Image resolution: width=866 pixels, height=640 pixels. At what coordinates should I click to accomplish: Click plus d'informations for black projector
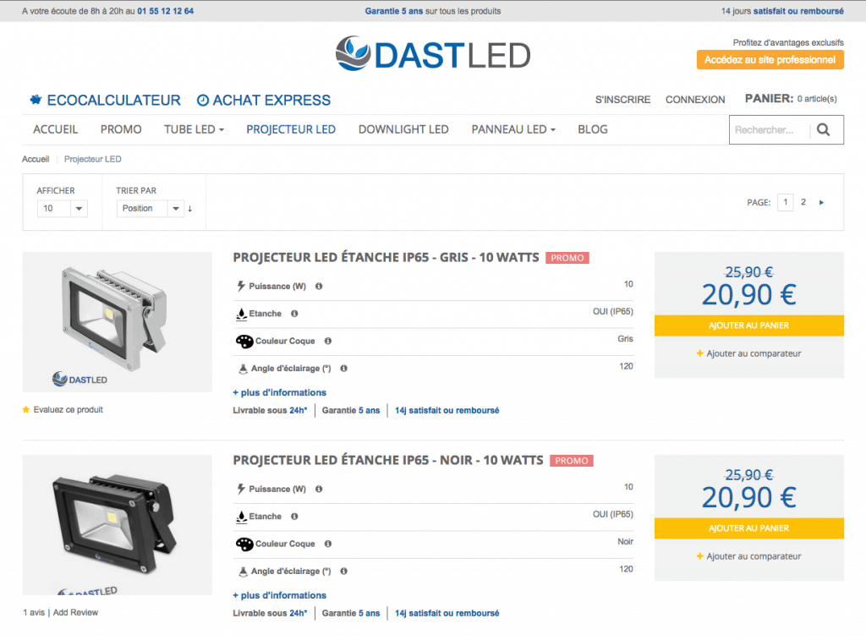point(279,595)
